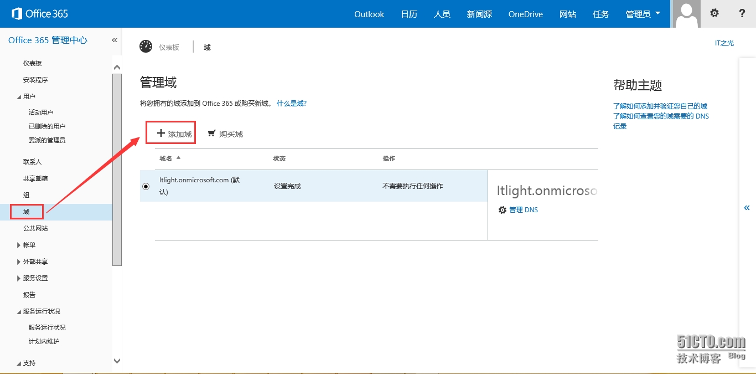
Task: Toggle the right help panel chevron
Action: point(747,208)
